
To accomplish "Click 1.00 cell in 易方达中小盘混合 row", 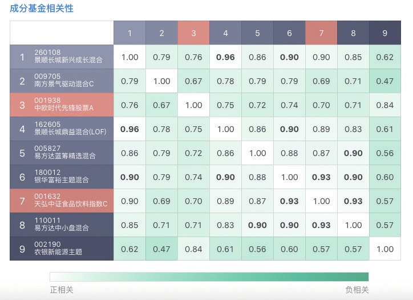I will (353, 225).
